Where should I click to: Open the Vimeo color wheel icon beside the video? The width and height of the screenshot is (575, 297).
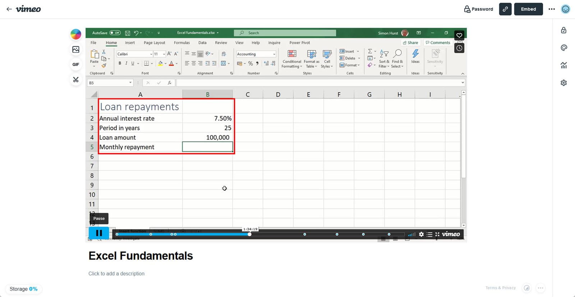tap(75, 34)
